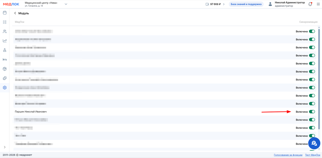Open the hospital bed sidebar icon
This screenshot has height=158, width=322.
4,60
